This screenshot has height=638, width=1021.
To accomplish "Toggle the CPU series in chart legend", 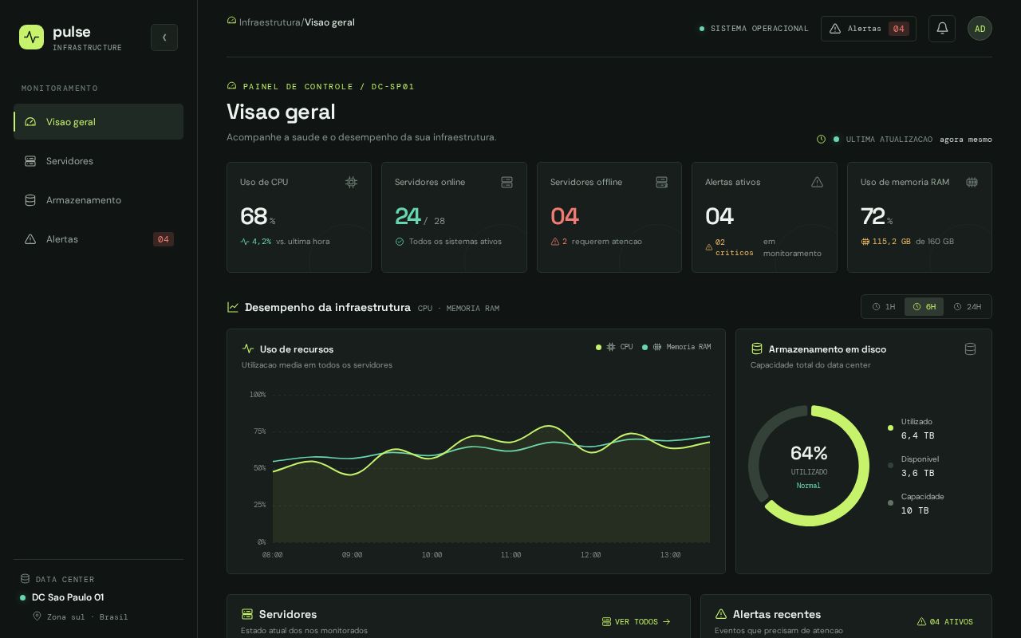I will (614, 347).
